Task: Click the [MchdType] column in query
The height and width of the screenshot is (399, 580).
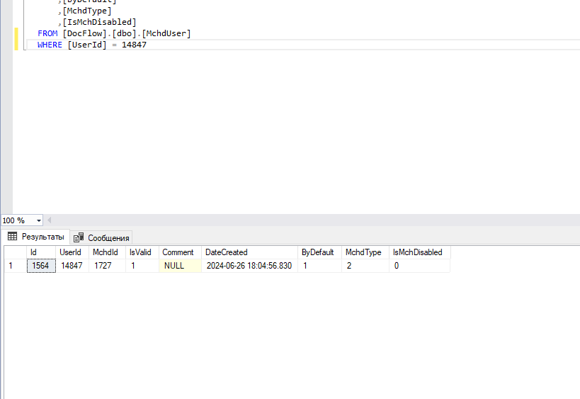Action: click(x=87, y=11)
